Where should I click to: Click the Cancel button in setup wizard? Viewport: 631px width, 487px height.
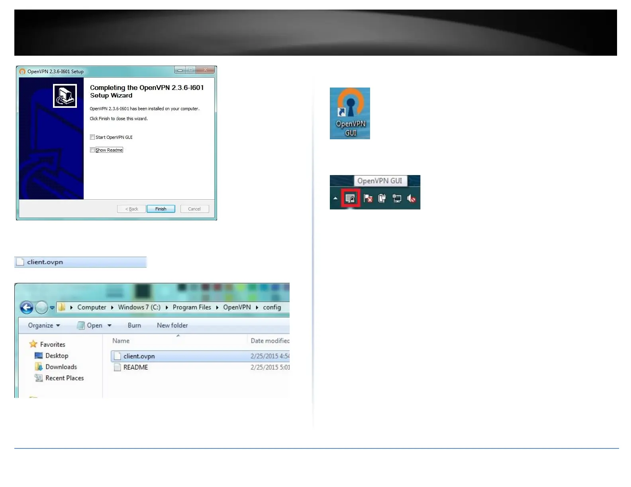(x=194, y=209)
